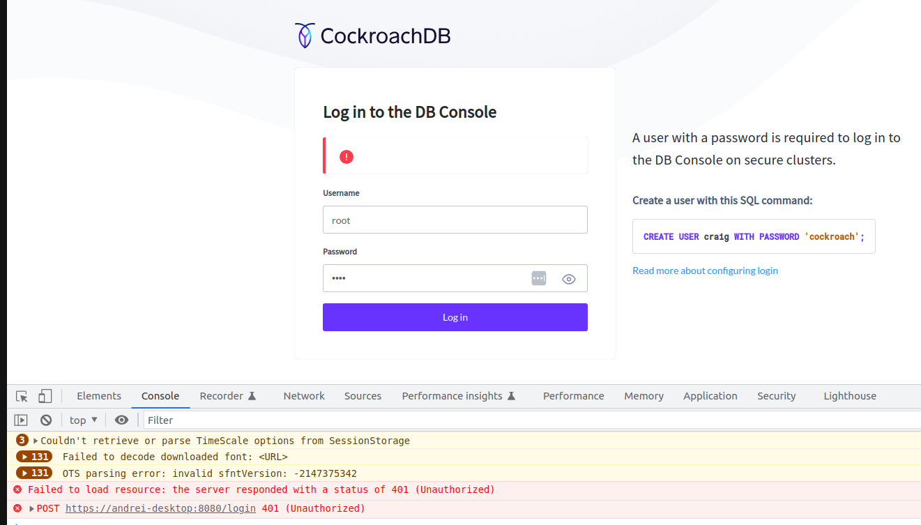Click the Password input field
Screen dimensions: 921x525
point(455,278)
